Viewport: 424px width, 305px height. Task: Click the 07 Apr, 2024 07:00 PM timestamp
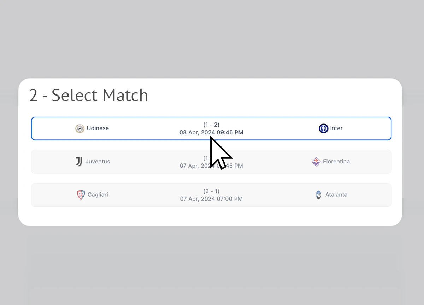tap(211, 199)
